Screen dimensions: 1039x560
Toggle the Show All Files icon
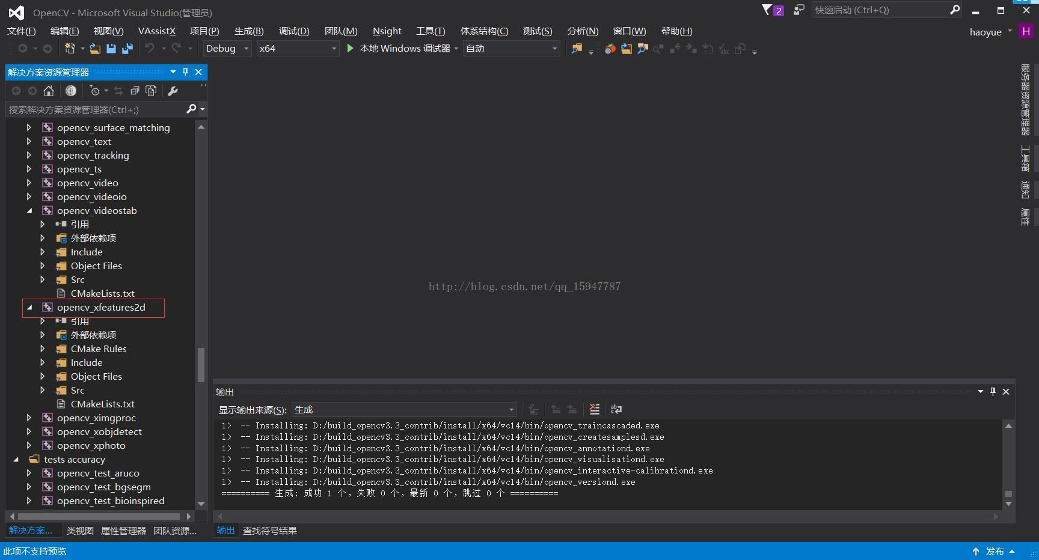pos(151,91)
